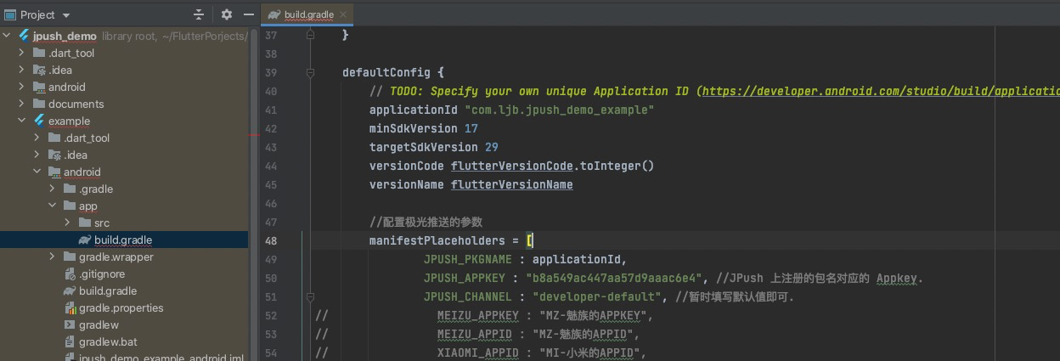This screenshot has height=361, width=1060.
Task: Expand the src folder
Action: [x=67, y=223]
